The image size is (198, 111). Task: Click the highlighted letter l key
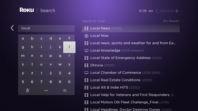pos(69,47)
